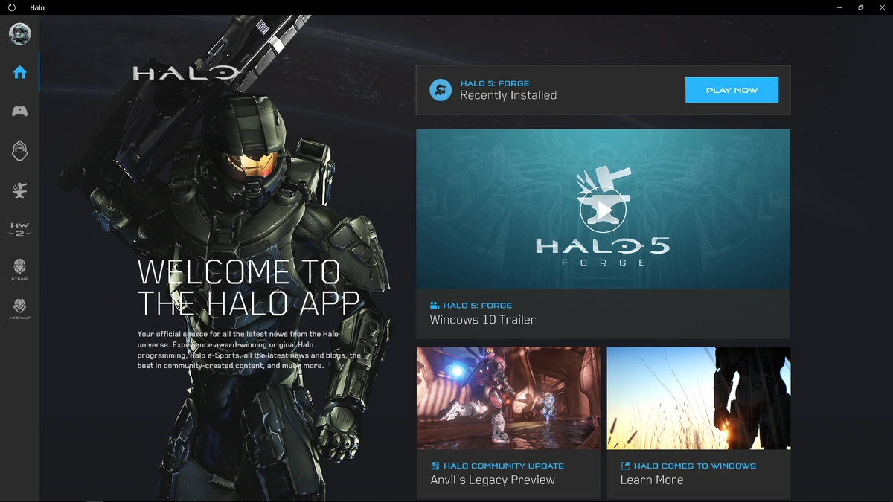Click the Forge gear icon beside Recently Installed
Image resolution: width=893 pixels, height=502 pixels.
tap(441, 89)
